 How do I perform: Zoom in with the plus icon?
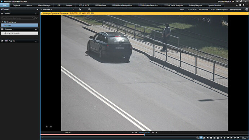[x=51, y=127]
